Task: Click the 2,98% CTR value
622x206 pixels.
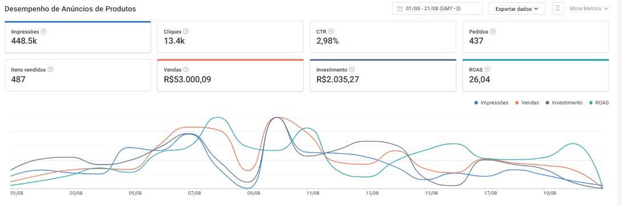Action: coord(328,41)
